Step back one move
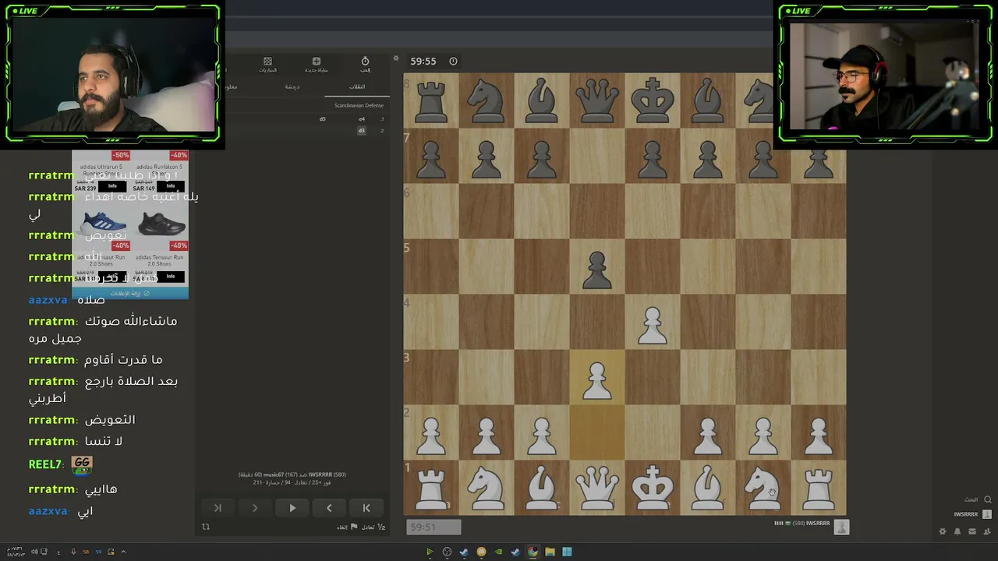Image resolution: width=998 pixels, height=561 pixels. [329, 508]
